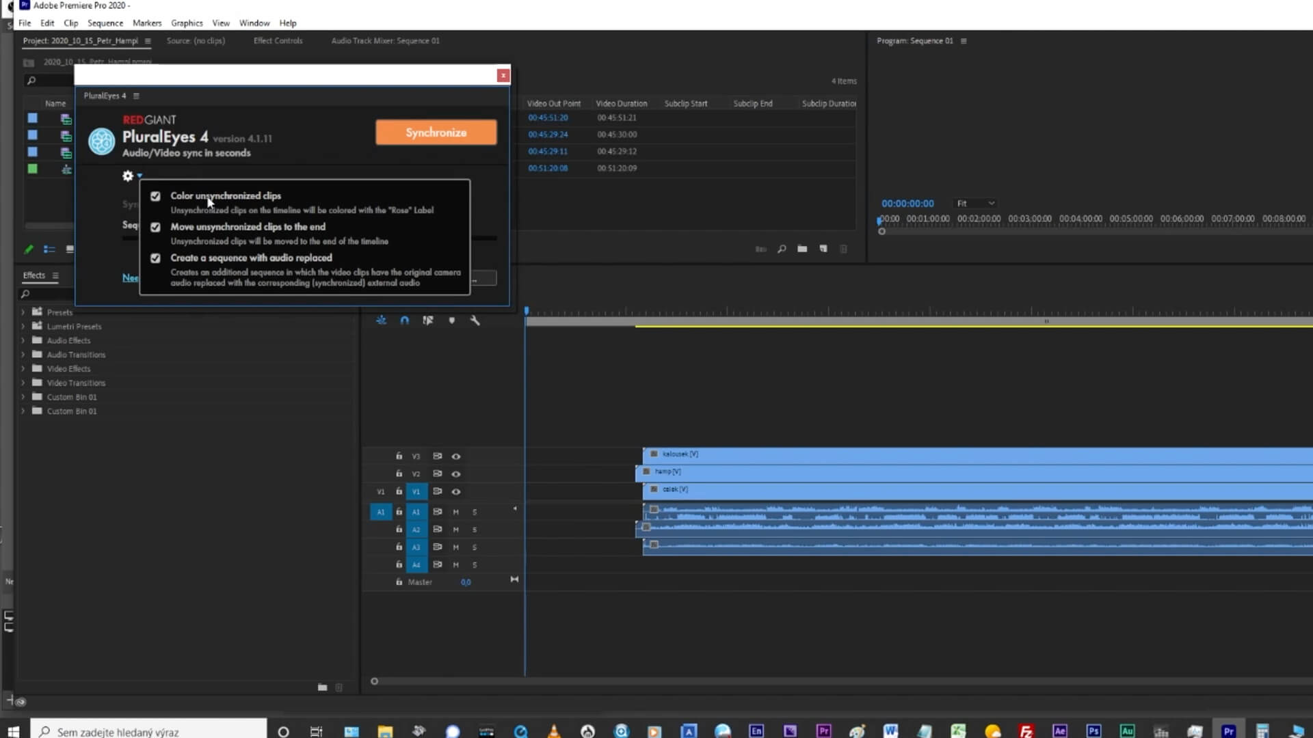Expand the Presets folder
The height and width of the screenshot is (738, 1313).
(x=23, y=312)
